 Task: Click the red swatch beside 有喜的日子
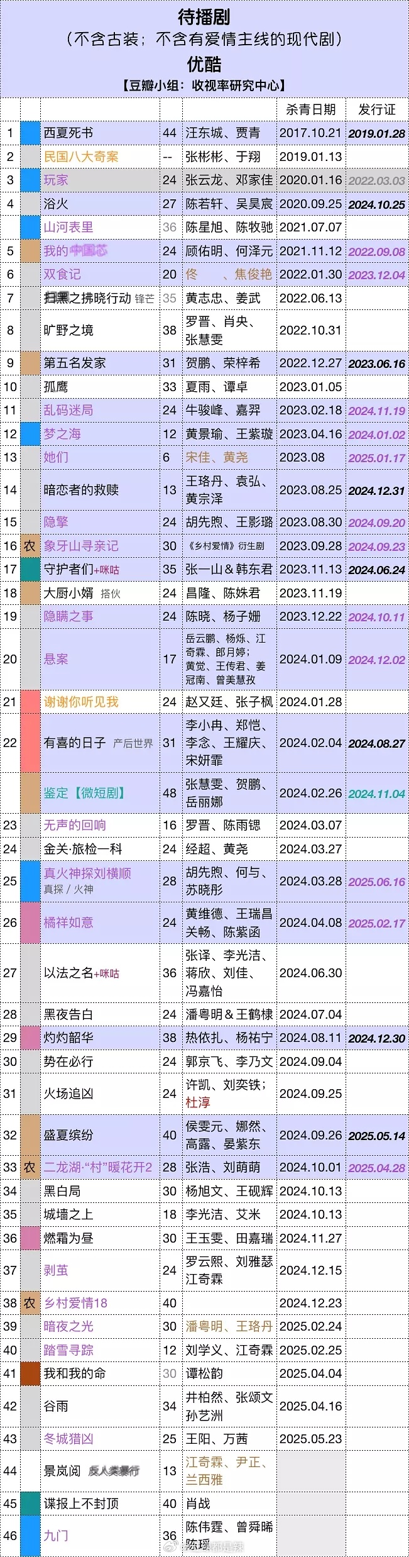click(x=30, y=743)
